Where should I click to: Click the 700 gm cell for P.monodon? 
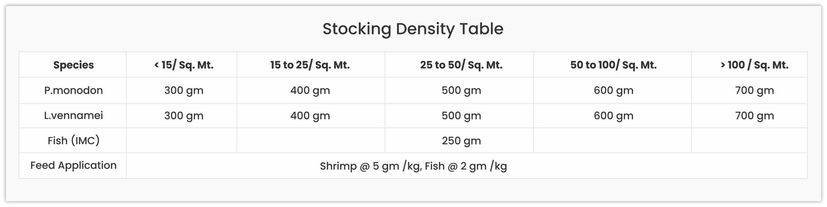click(x=754, y=91)
